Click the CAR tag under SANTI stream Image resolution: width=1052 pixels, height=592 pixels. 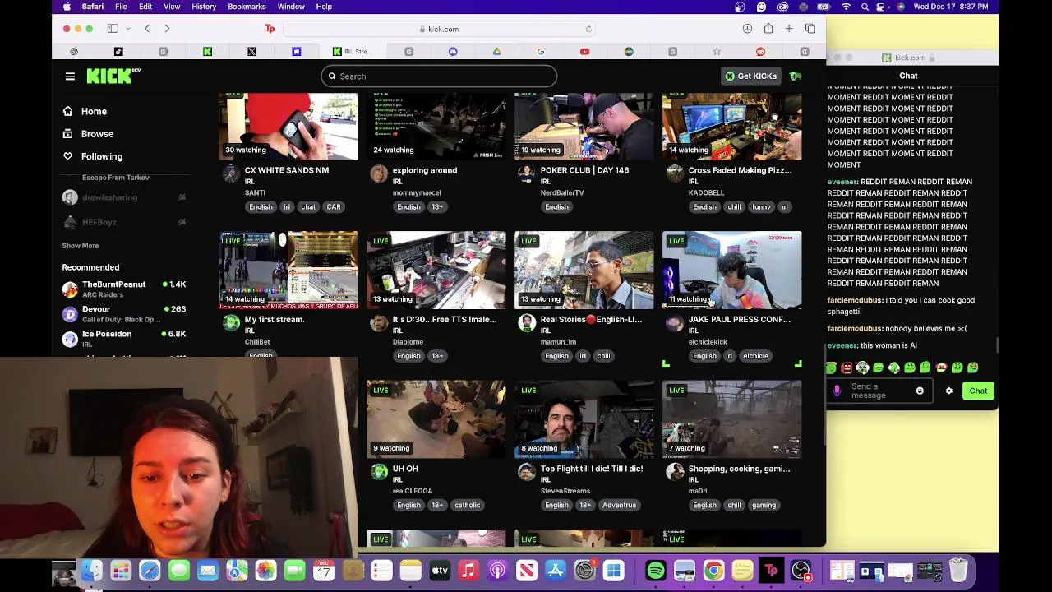[x=334, y=207]
